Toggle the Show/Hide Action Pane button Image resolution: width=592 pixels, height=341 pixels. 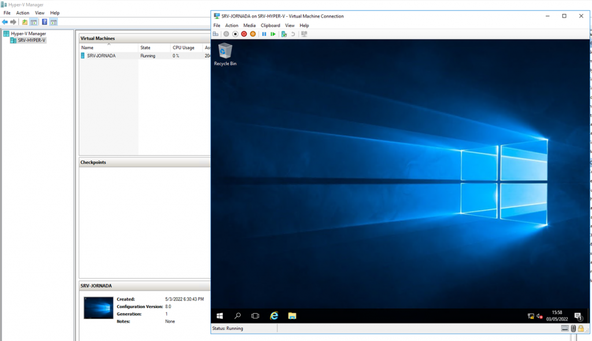(53, 22)
